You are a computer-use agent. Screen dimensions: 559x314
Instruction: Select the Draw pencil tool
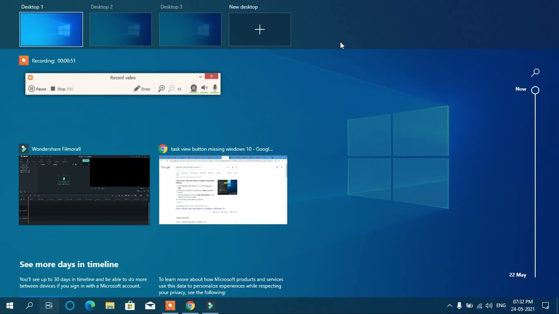click(142, 89)
